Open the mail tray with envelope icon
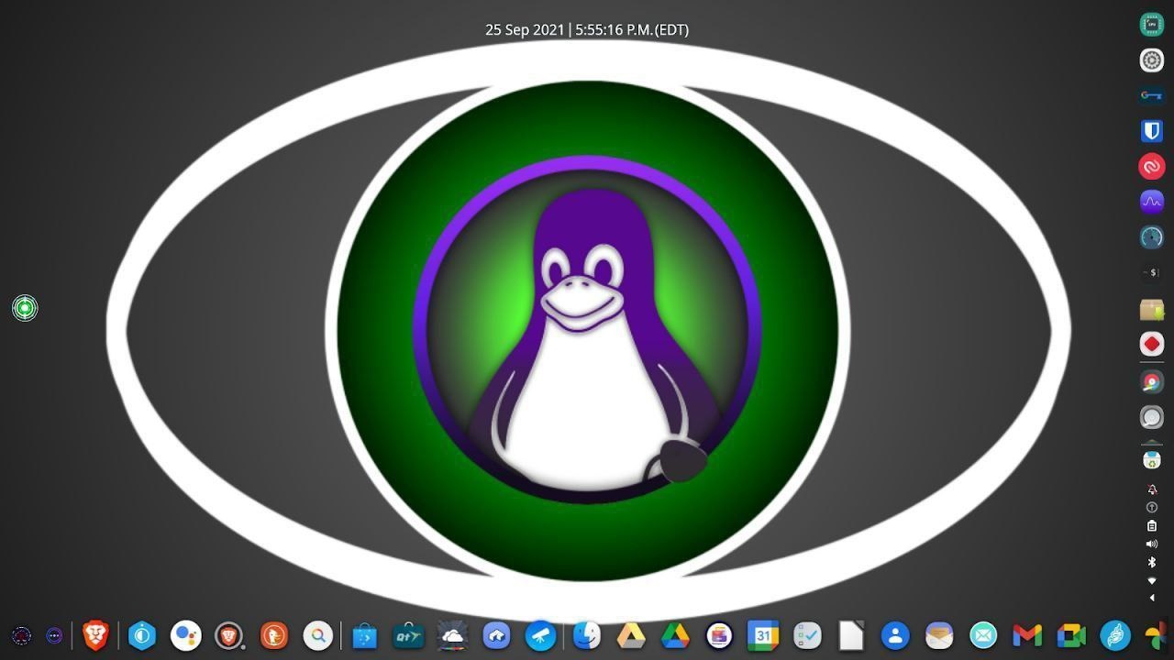 [939, 635]
